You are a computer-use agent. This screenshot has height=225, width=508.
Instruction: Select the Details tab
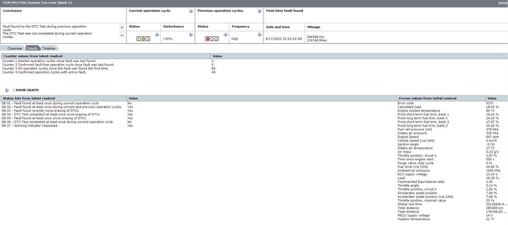(32, 48)
